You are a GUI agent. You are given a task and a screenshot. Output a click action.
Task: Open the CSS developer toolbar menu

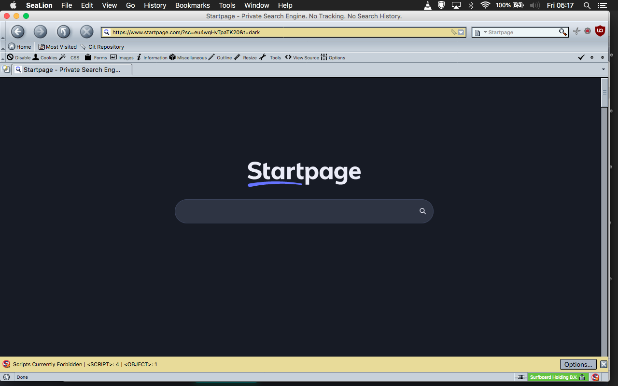pos(70,57)
